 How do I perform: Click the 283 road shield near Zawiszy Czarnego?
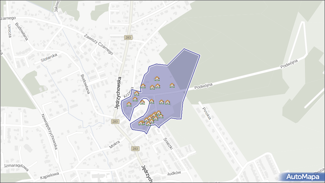click(128, 38)
